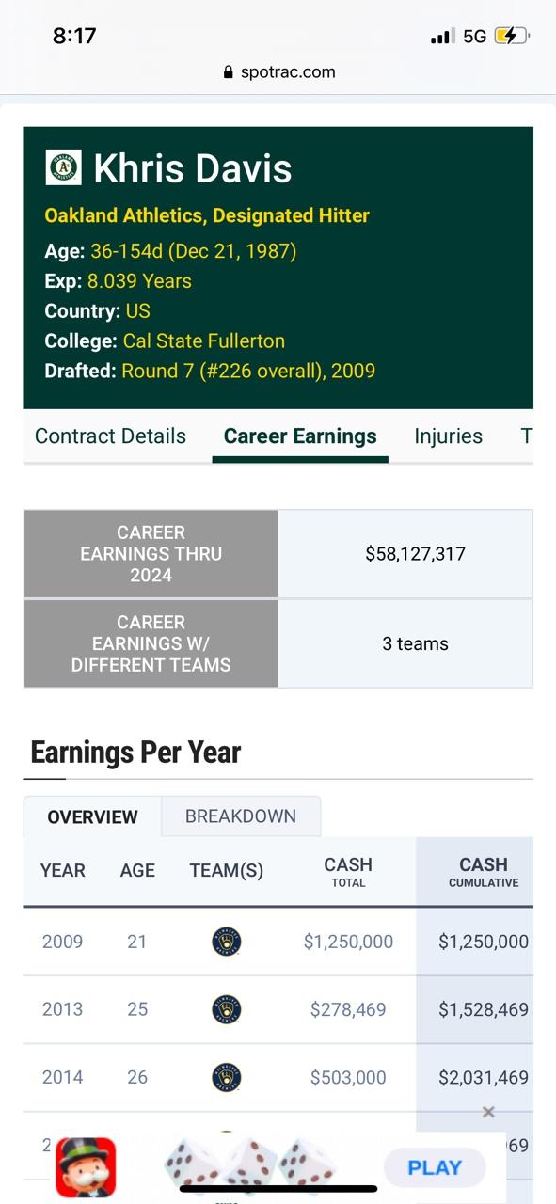Viewport: 556px width, 1204px height.
Task: Tap the Brewers logo in the 2014 row
Action: tap(227, 1077)
